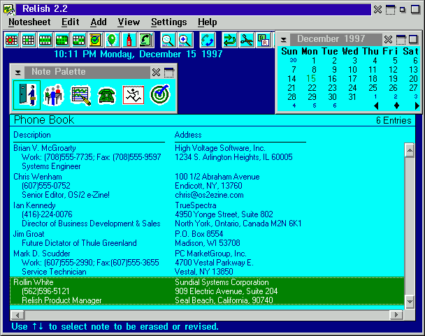
Task: Click the calendar grid with one green row
Action: pyautogui.click(x=45, y=40)
